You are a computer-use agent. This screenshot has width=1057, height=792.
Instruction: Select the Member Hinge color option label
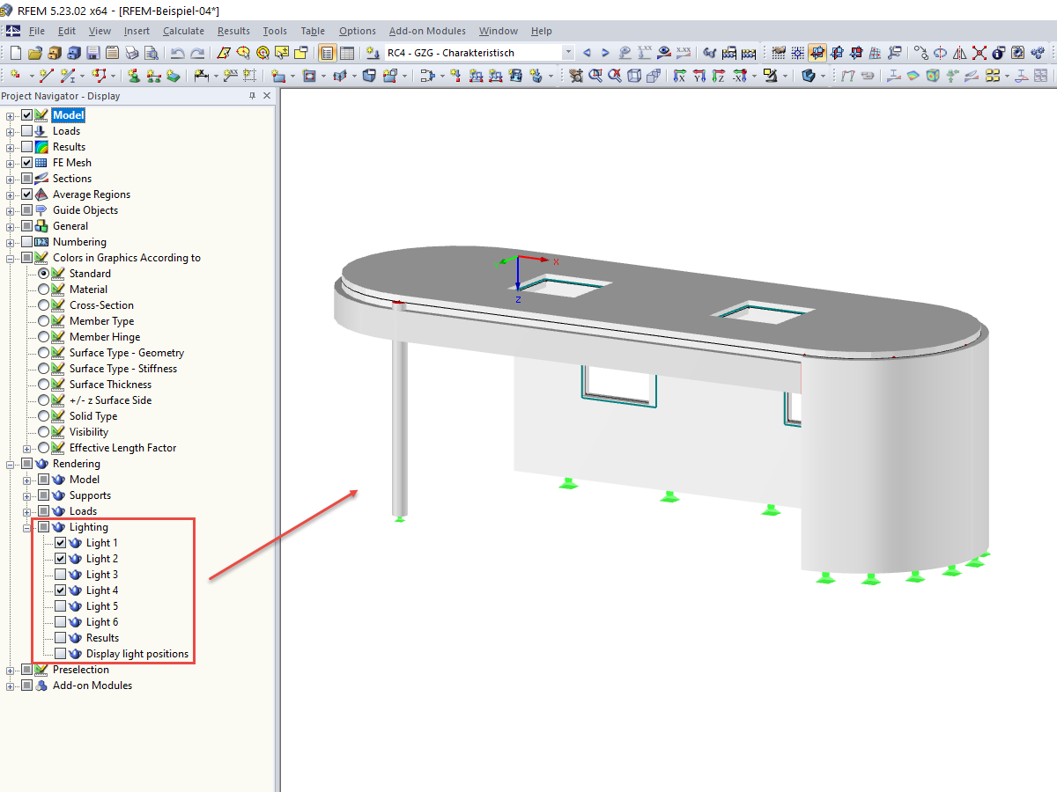(105, 337)
